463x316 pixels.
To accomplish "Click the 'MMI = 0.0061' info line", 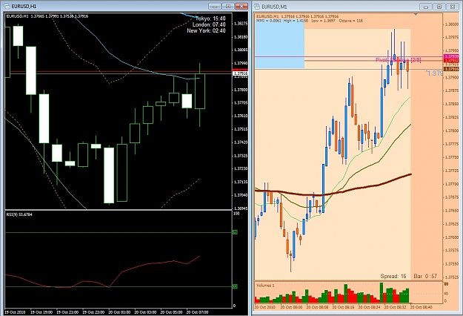I will (310, 21).
